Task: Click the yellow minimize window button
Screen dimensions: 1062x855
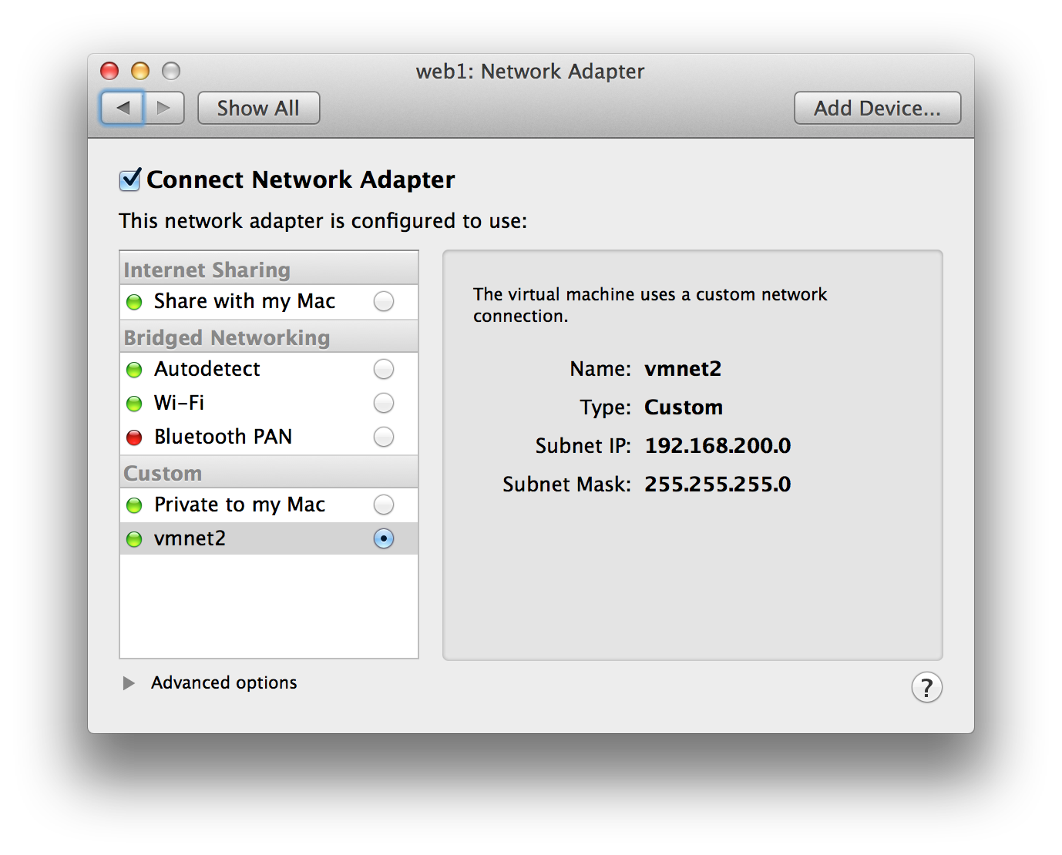Action: click(140, 71)
